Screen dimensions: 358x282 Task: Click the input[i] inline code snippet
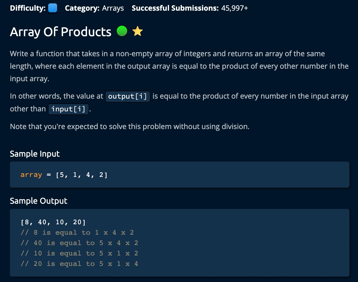click(68, 109)
